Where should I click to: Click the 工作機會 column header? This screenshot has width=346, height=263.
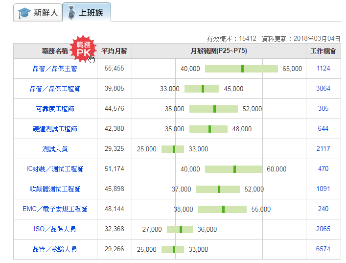323,51
